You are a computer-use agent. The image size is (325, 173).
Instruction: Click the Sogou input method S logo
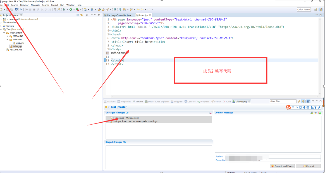(288, 107)
